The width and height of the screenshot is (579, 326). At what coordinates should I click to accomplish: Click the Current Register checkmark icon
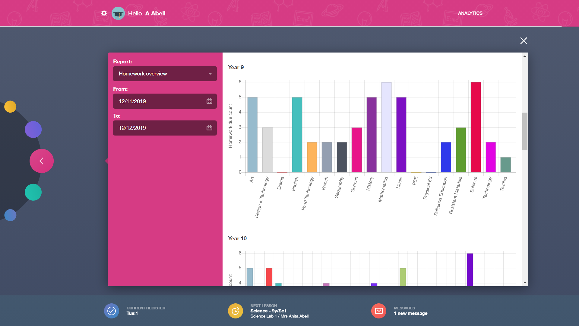[112, 311]
